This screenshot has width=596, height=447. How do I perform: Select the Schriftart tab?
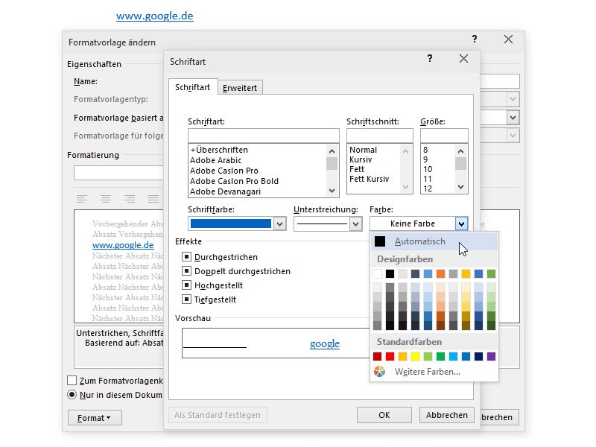tap(193, 87)
